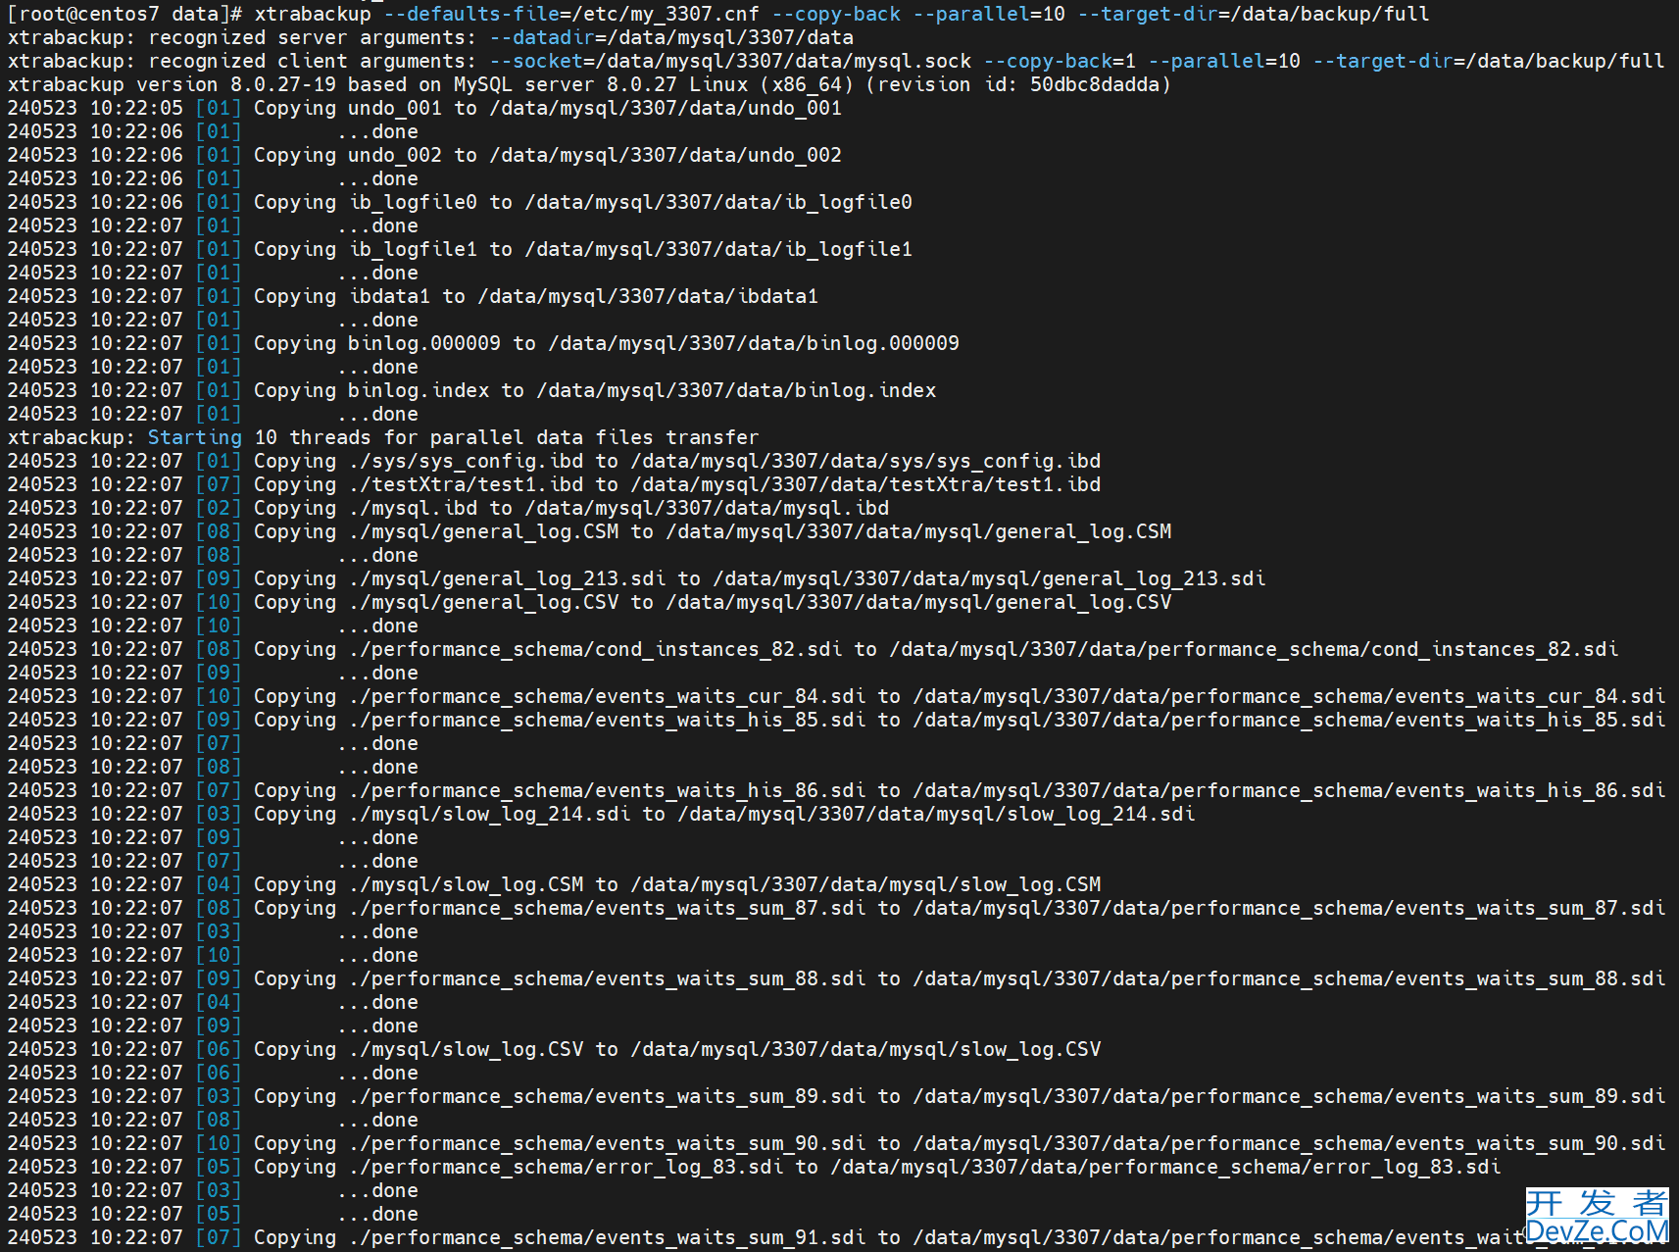This screenshot has height=1252, width=1679.
Task: Click the testXtra/test1.ibd copying line
Action: (554, 484)
